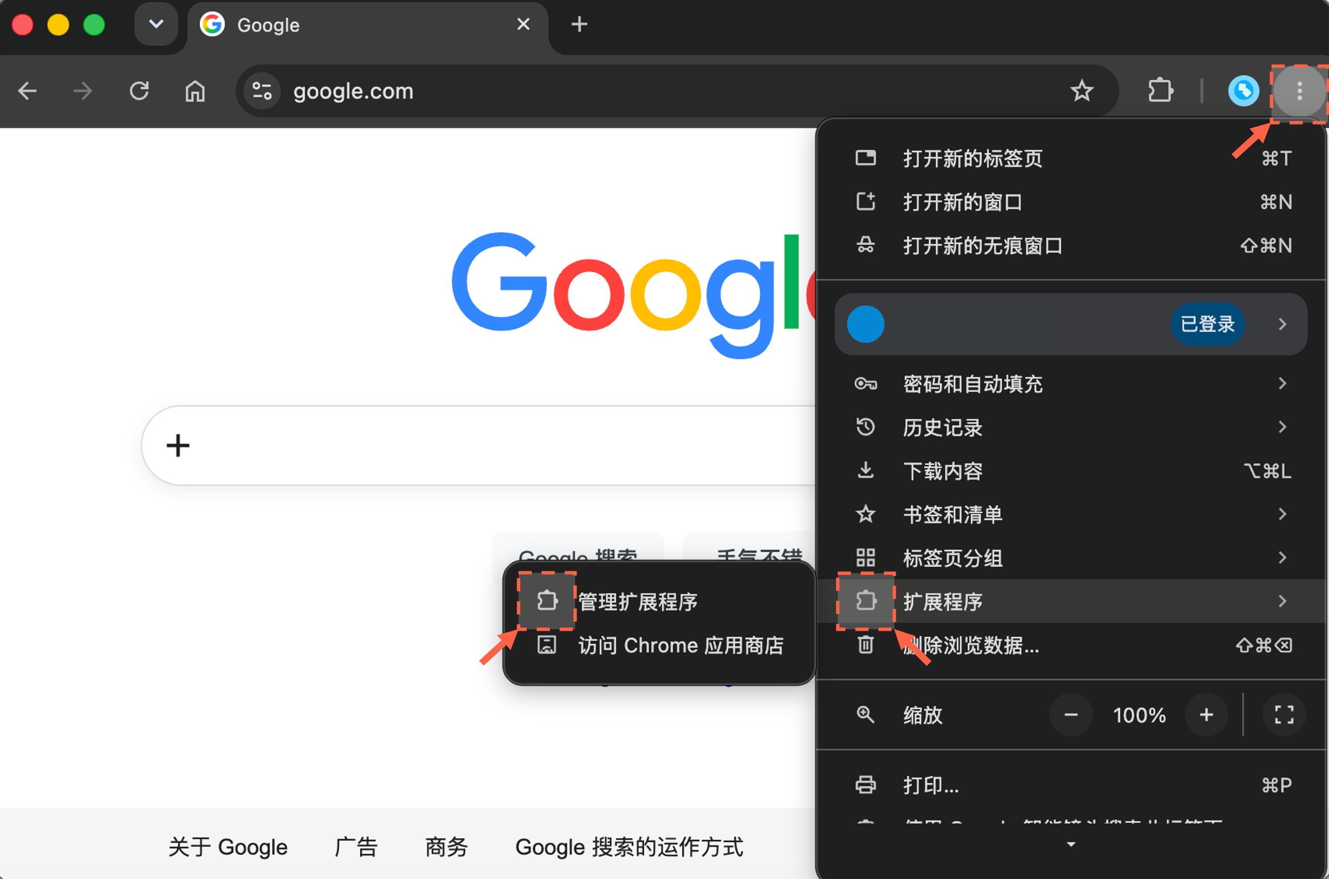Expand 标签页分组 submenu
This screenshot has width=1329, height=879.
(x=1071, y=558)
